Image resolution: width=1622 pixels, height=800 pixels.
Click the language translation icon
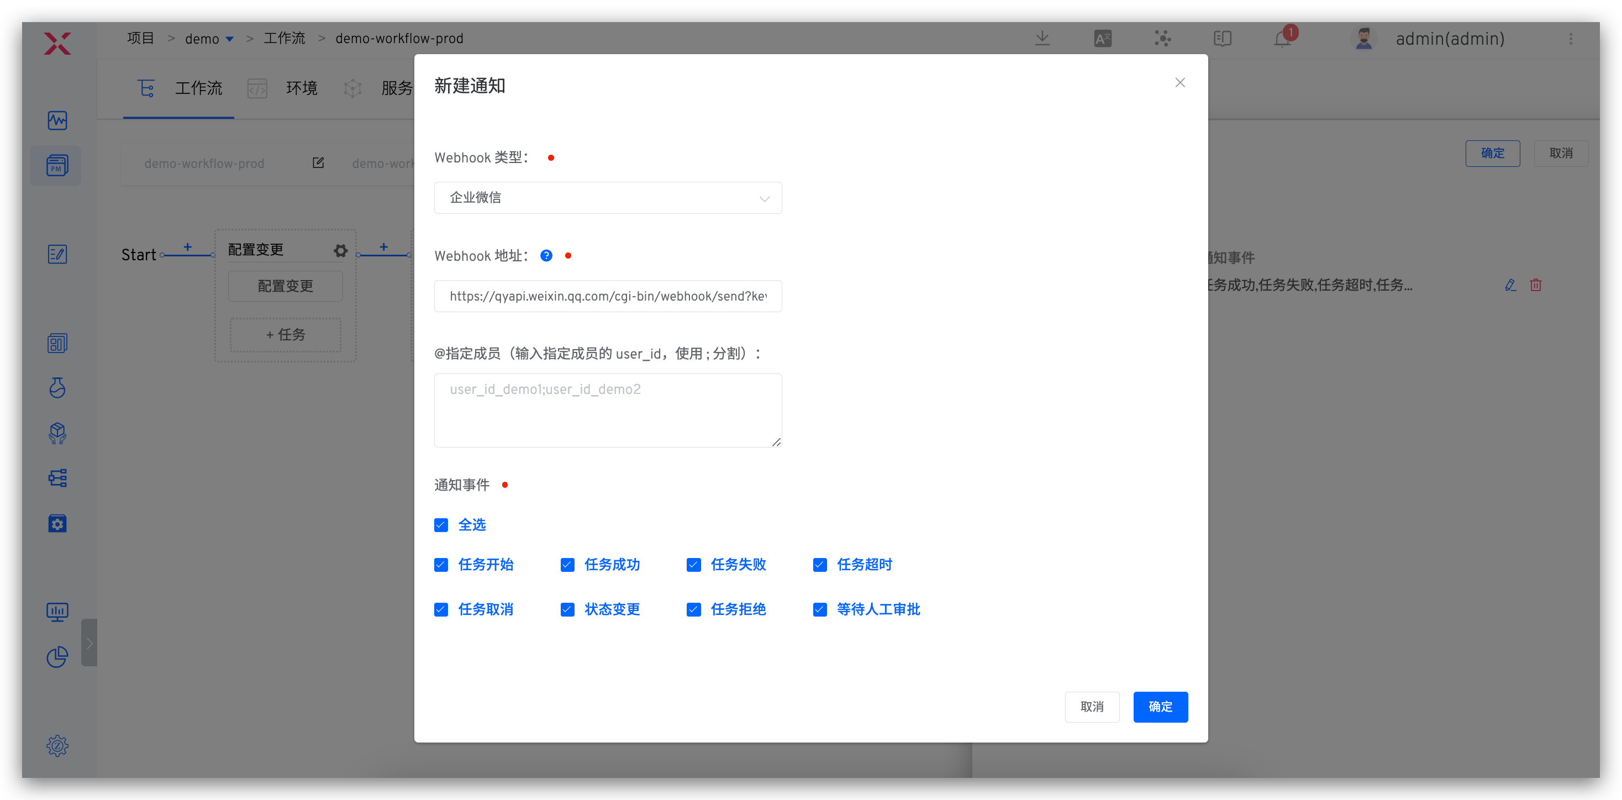click(1103, 39)
